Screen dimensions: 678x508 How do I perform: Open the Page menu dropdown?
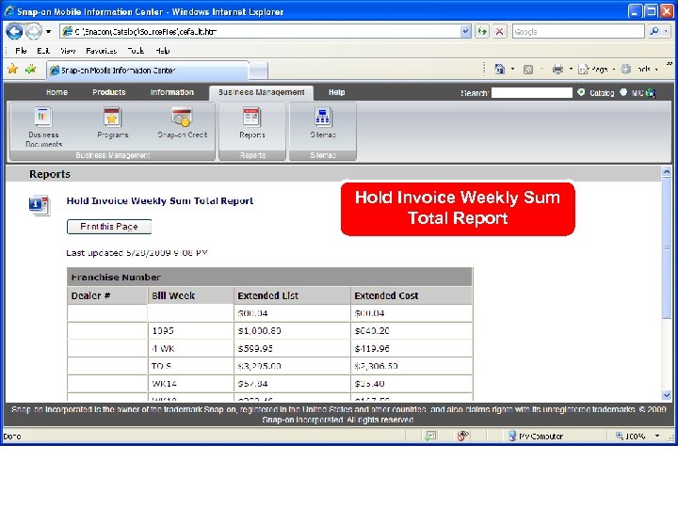coord(596,69)
